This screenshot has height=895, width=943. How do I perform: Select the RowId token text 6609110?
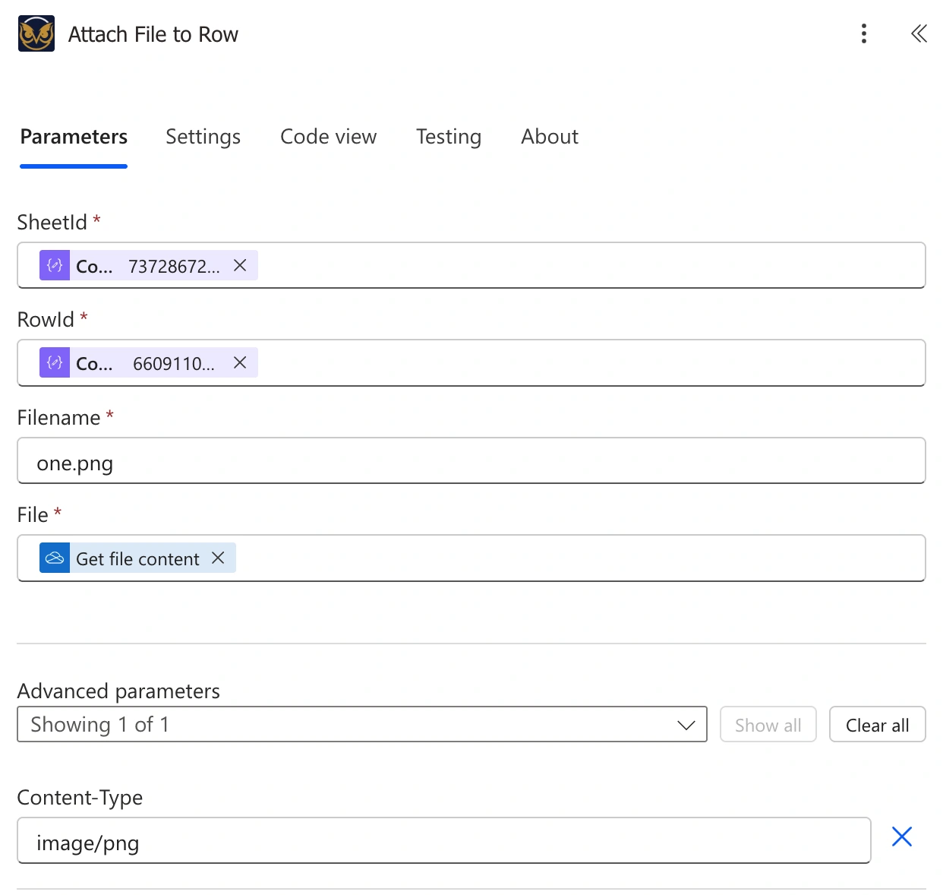[174, 363]
